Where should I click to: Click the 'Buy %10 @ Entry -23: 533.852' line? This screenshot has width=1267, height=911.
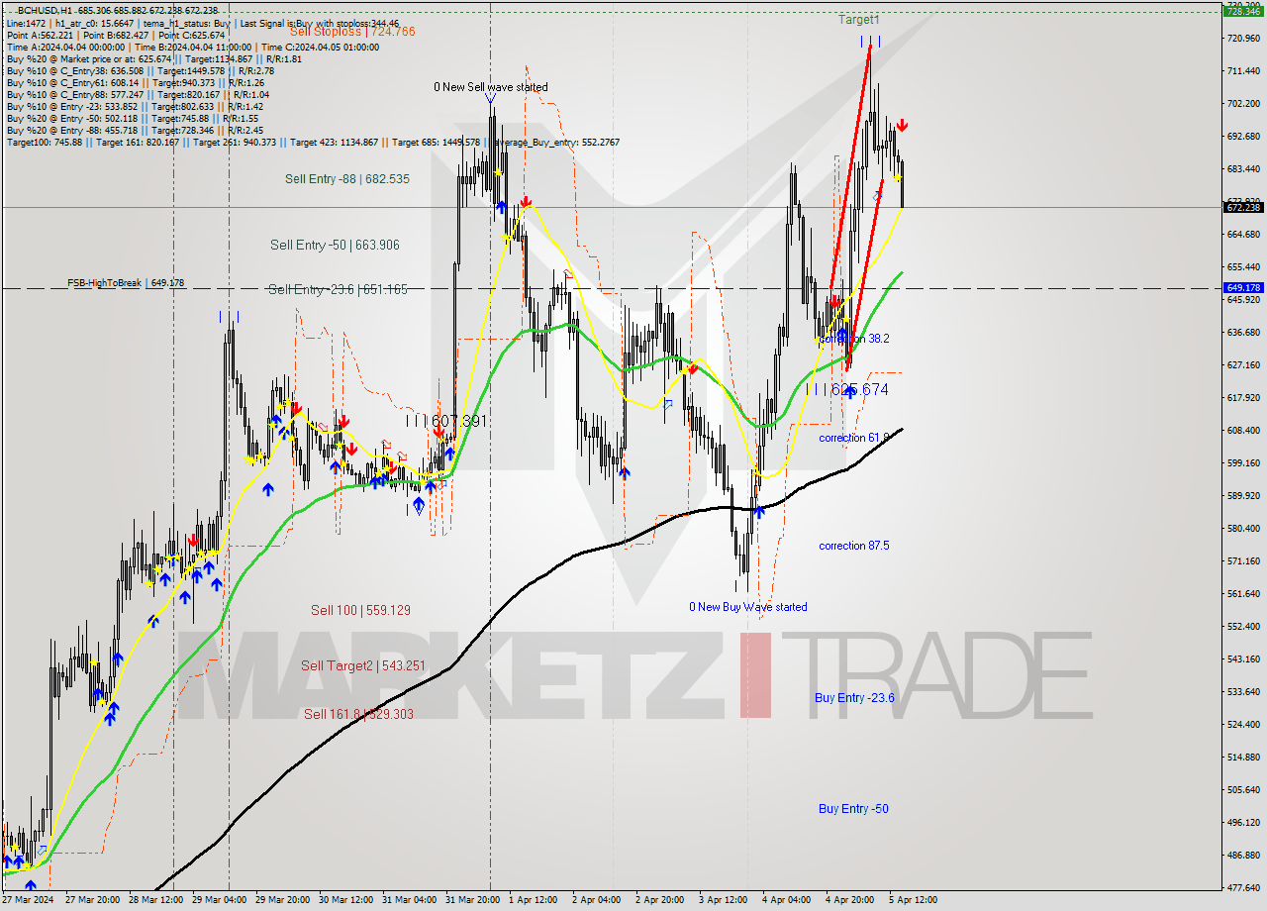click(134, 106)
